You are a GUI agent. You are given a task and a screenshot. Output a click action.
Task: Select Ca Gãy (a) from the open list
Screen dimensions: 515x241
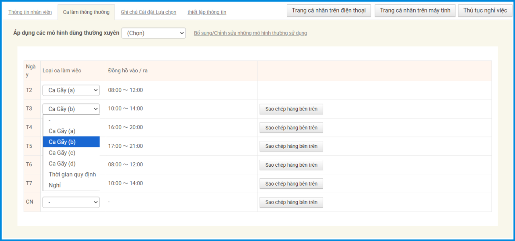tap(62, 131)
